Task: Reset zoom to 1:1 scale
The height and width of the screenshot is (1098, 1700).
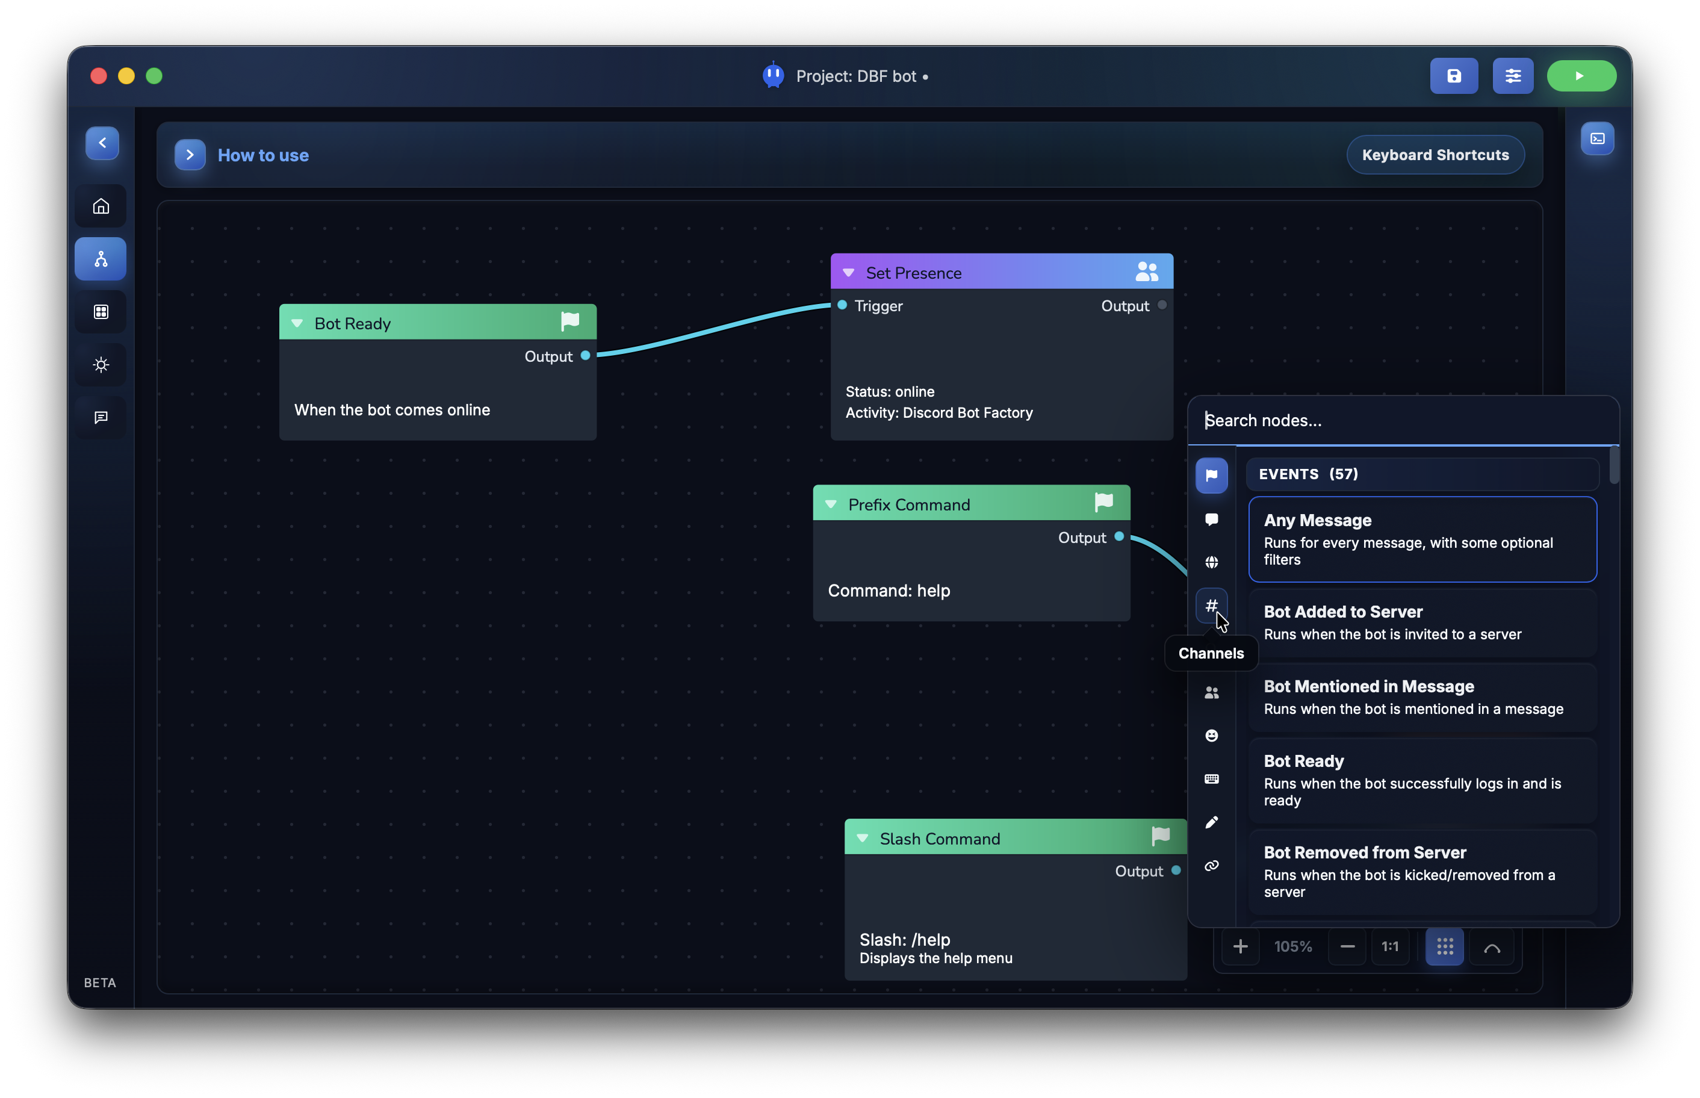Action: click(1391, 946)
